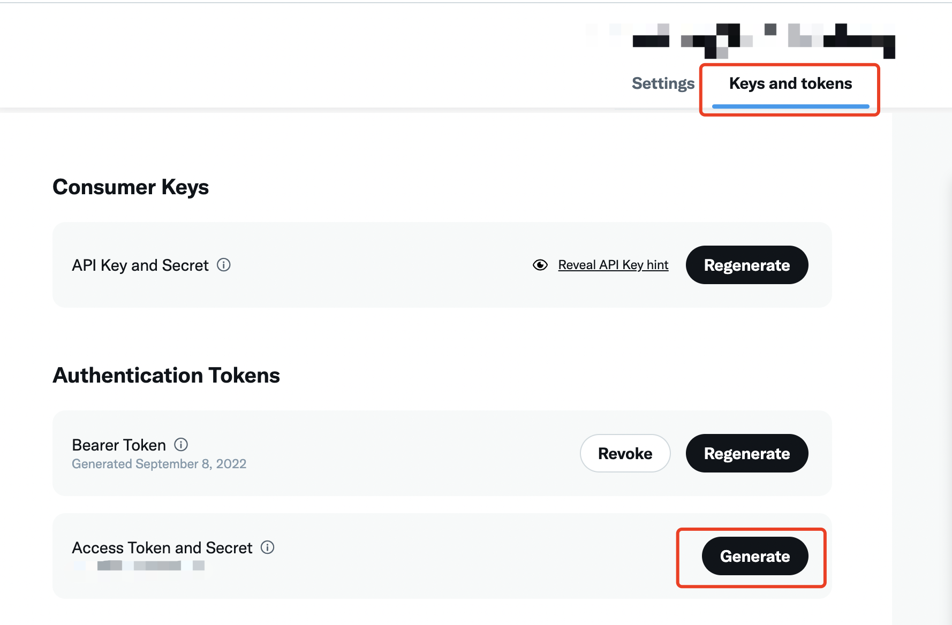The width and height of the screenshot is (952, 625).
Task: Click the eye icon to reveal API key
Action: coord(540,265)
